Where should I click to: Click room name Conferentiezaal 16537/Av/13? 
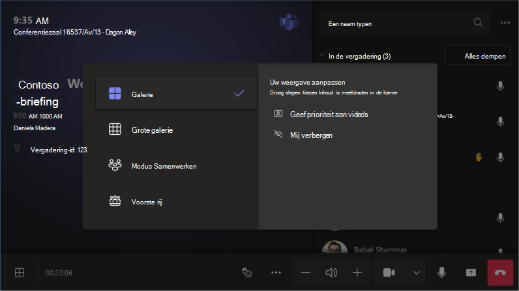tap(57, 32)
